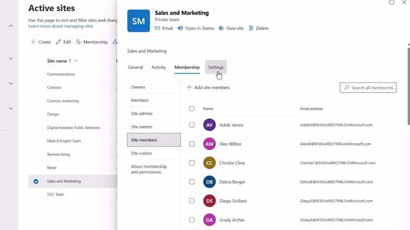This screenshot has width=410, height=230.
Task: Click the refresh icon at panel top
Action: point(391,3)
